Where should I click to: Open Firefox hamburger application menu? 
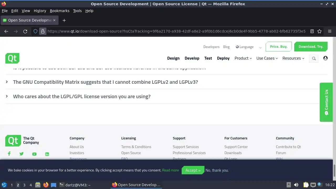330,31
